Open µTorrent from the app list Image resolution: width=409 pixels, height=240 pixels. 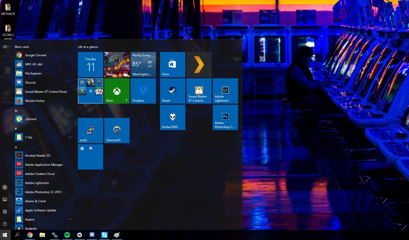(43, 119)
